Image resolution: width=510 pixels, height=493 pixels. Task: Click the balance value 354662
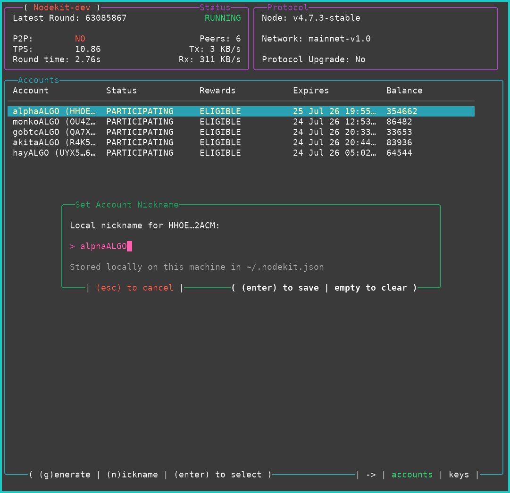pos(401,111)
